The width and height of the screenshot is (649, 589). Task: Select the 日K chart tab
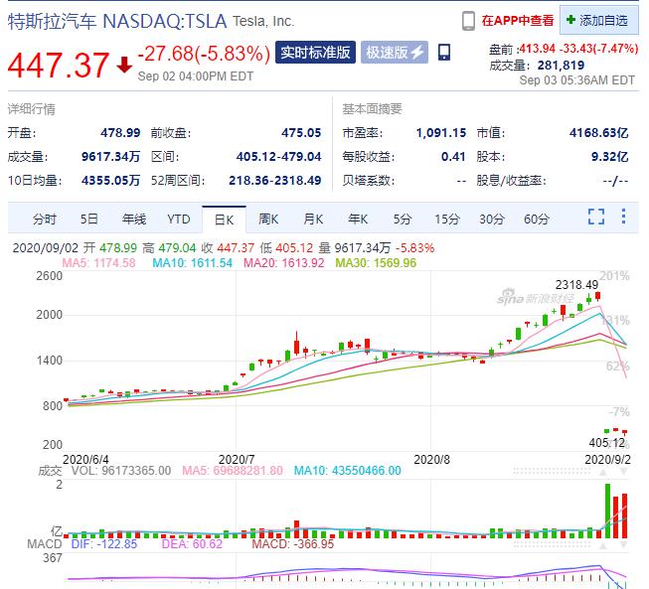tap(224, 220)
